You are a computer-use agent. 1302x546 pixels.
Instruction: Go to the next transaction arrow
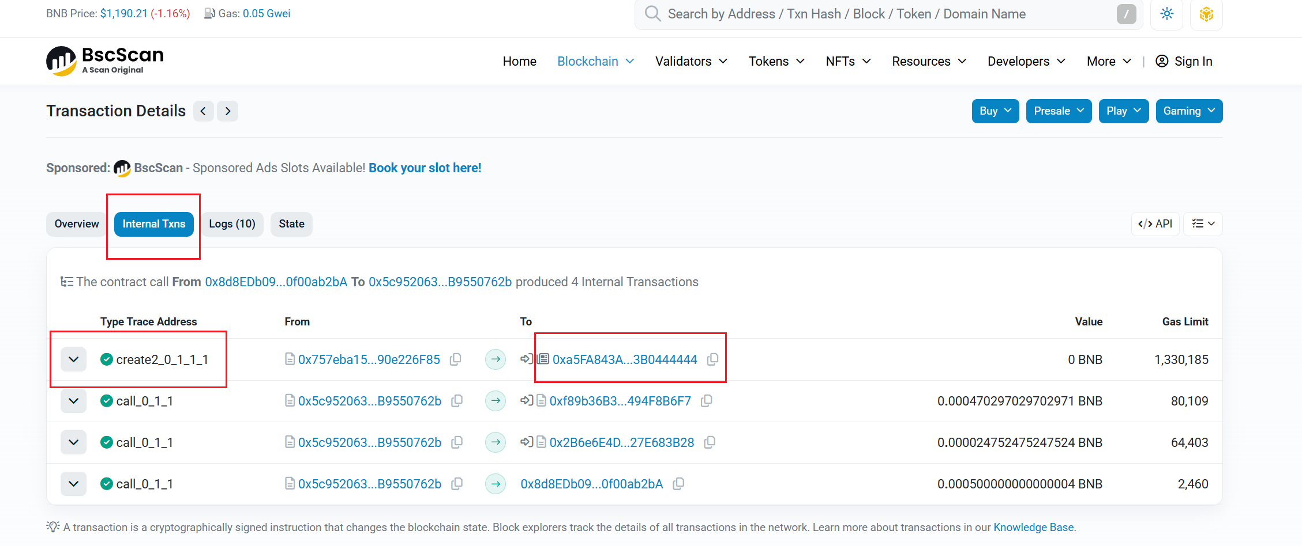point(228,111)
